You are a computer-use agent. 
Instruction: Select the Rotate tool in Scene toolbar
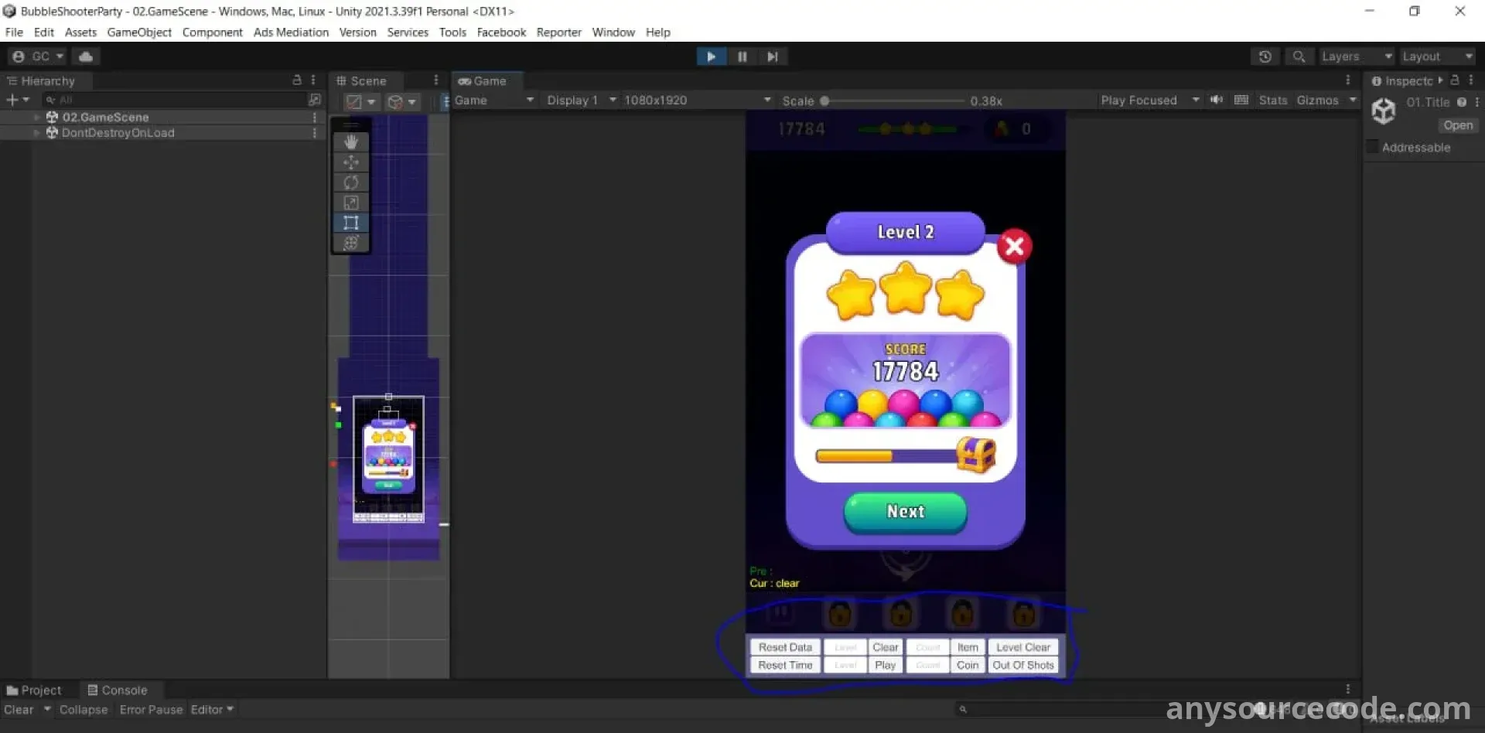tap(350, 182)
